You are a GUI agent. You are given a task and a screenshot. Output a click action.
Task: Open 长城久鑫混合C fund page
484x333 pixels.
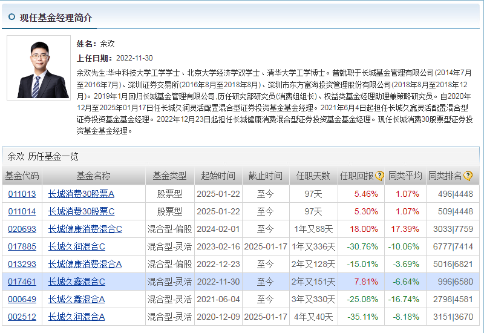point(77,282)
